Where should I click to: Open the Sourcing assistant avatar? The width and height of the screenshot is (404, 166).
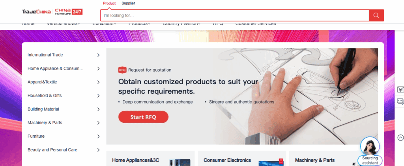click(x=370, y=146)
